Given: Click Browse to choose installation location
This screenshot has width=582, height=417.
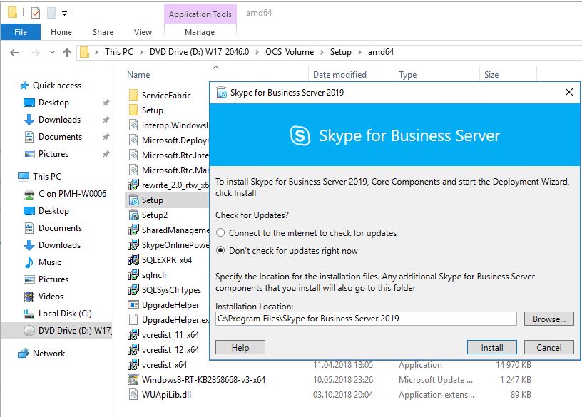Looking at the screenshot, I should point(549,319).
